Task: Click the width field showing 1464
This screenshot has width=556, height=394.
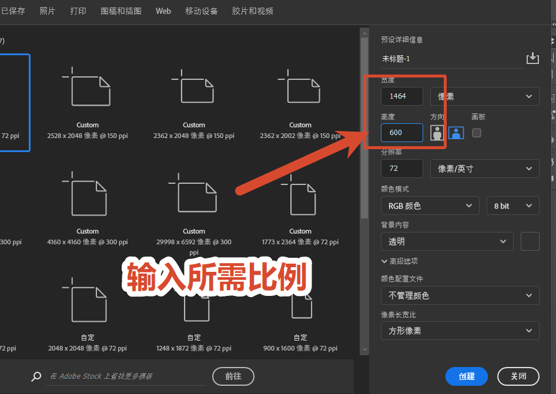Action: coord(402,96)
